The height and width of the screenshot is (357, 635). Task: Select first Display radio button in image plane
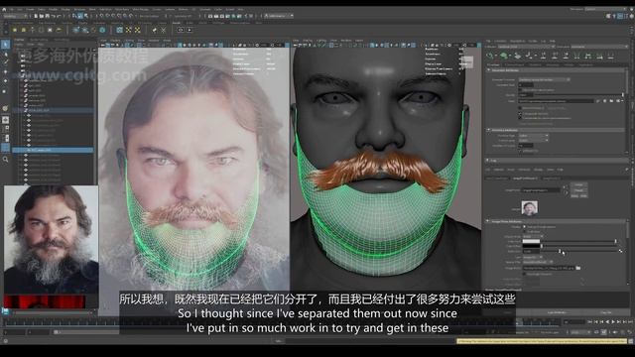525,227
